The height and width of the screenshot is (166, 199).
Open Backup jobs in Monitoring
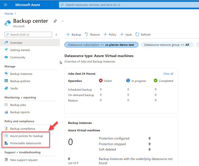pyautogui.click(x=18, y=105)
